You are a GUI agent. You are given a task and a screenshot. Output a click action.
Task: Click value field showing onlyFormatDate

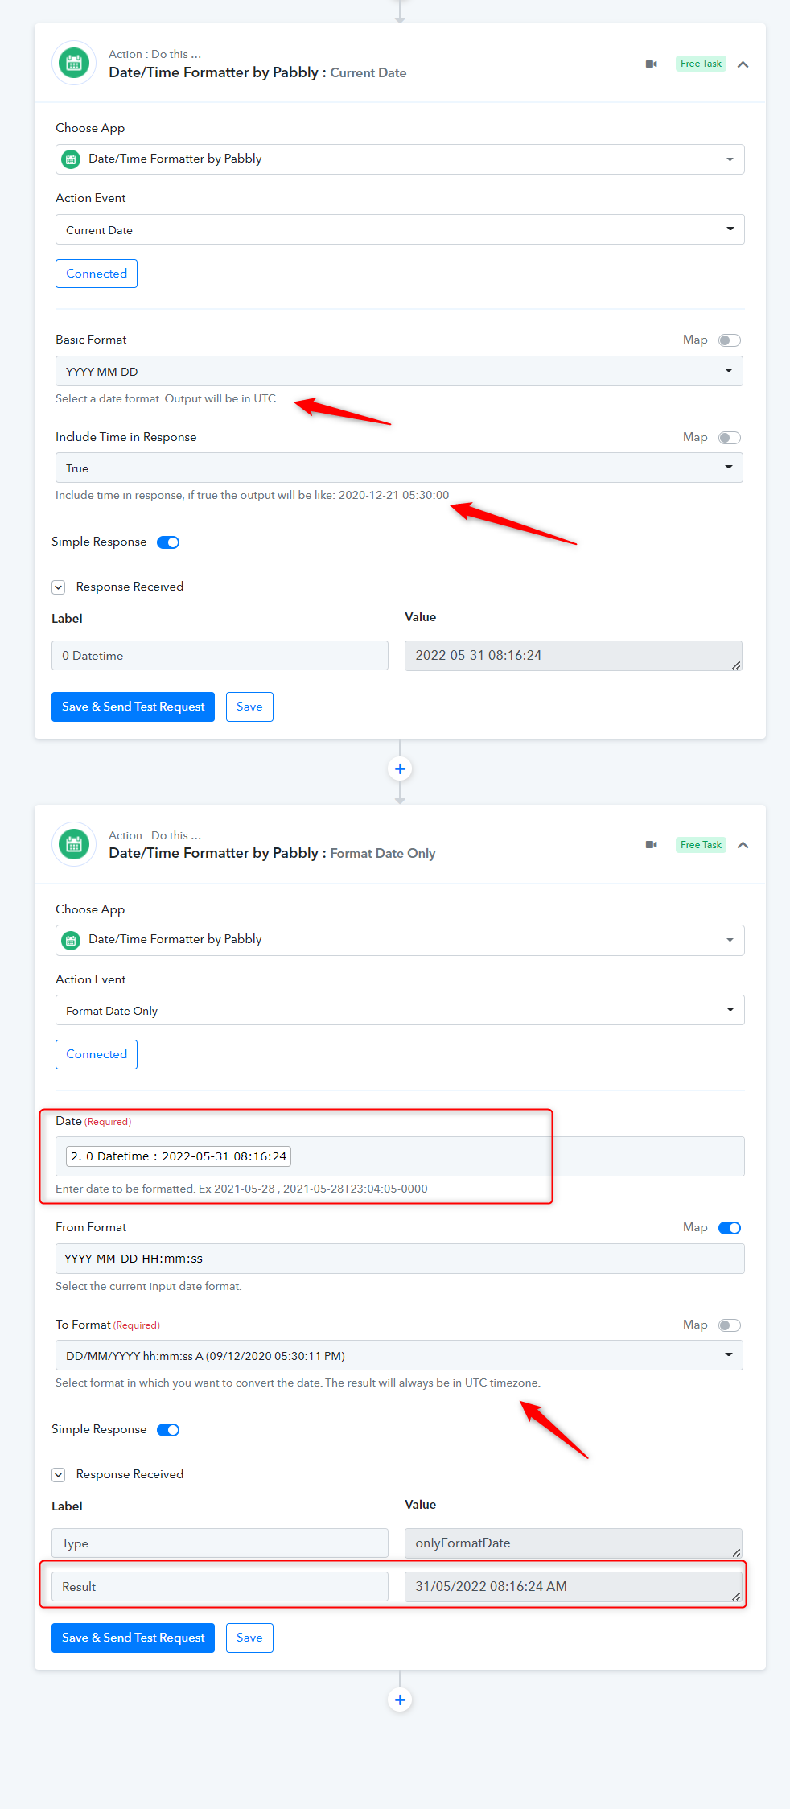point(574,1543)
